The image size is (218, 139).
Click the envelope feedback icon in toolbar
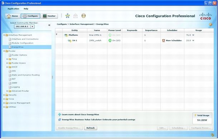pyautogui.click(x=76, y=16)
